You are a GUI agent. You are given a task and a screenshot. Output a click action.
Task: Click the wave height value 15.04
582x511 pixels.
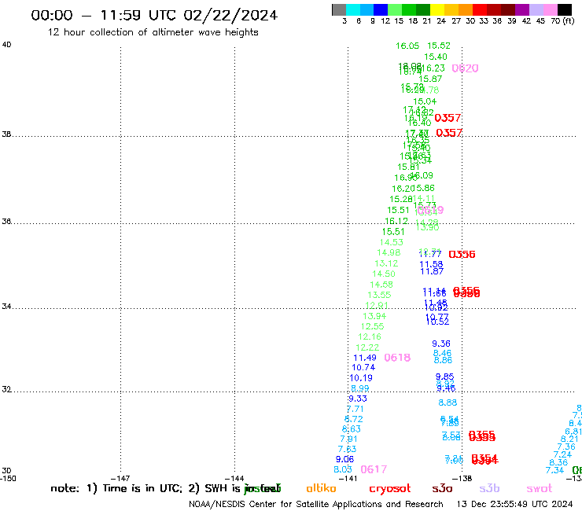(425, 101)
